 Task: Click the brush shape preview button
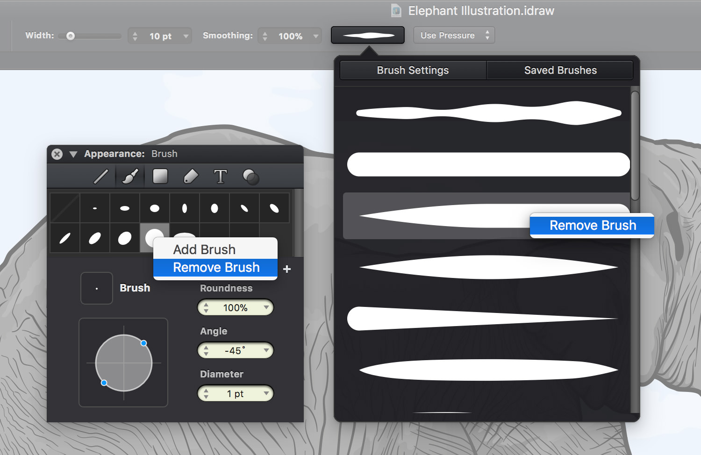(x=368, y=35)
